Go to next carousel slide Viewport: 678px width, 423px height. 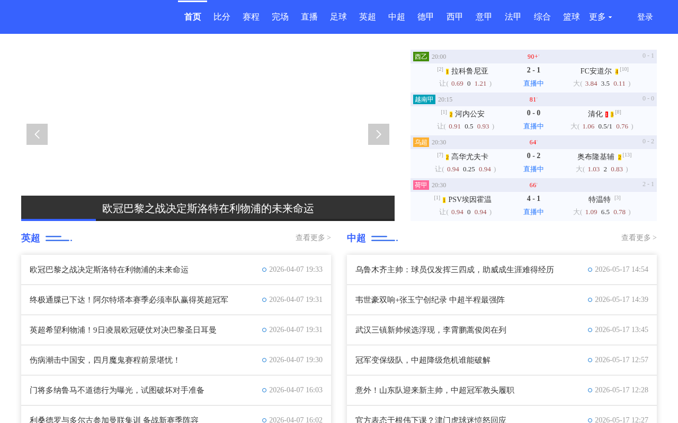point(379,134)
